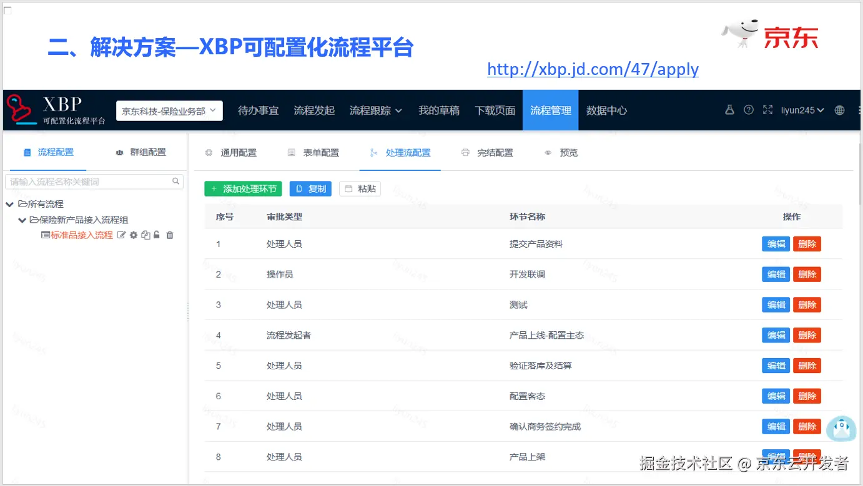Open the 我的草稿 menu

point(439,110)
